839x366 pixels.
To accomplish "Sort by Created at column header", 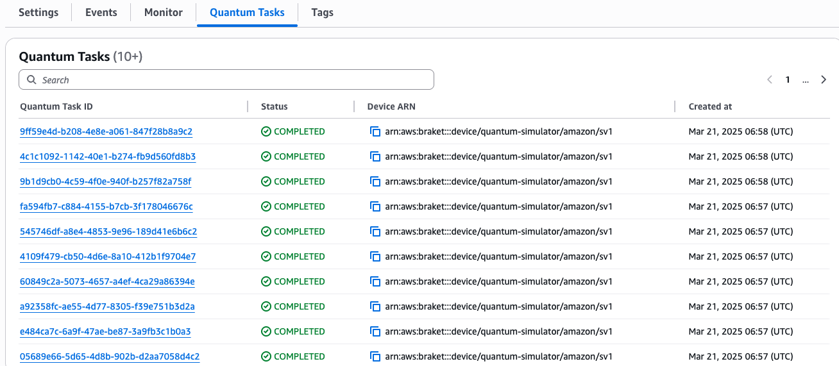I will 710,106.
